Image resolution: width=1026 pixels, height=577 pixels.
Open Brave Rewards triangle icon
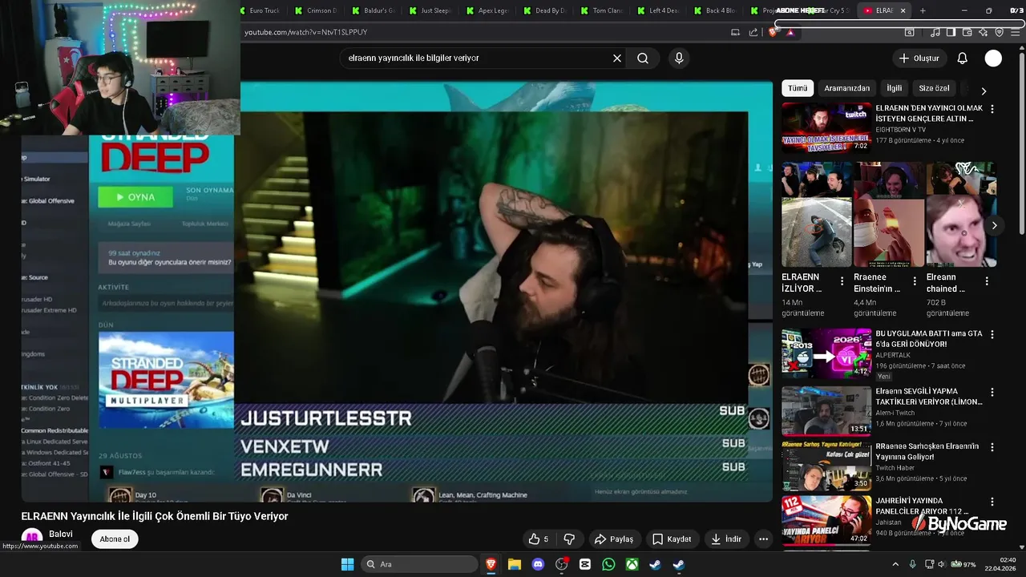(x=790, y=32)
